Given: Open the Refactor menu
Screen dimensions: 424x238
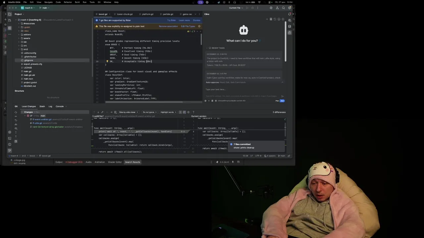Looking at the screenshot, I should pos(68,2).
